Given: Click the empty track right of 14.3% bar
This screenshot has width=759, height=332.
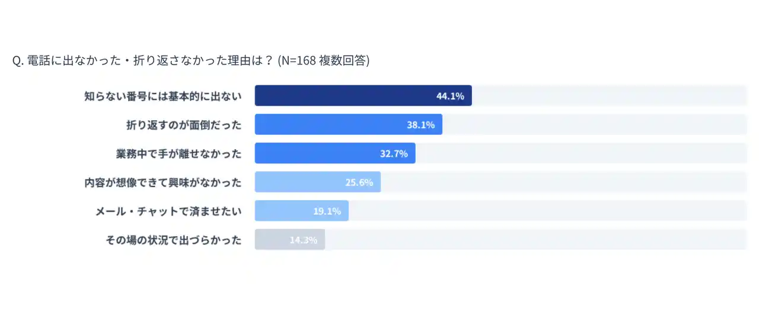Looking at the screenshot, I should [534, 240].
